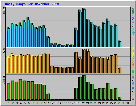Viewport: 136px width, 106px height.
Task: Click day 28 on the x-axis
Action: (x=116, y=103)
